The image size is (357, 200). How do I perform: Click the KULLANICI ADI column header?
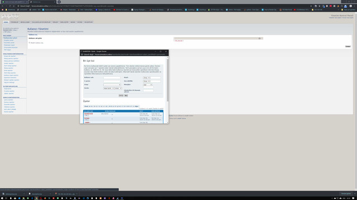click(88, 111)
